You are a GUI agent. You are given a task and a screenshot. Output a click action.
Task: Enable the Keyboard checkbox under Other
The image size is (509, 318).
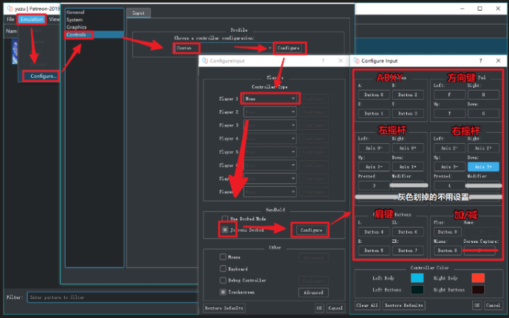223,268
